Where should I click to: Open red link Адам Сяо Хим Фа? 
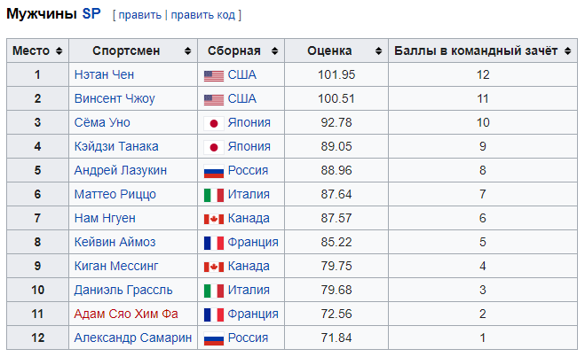[127, 314]
